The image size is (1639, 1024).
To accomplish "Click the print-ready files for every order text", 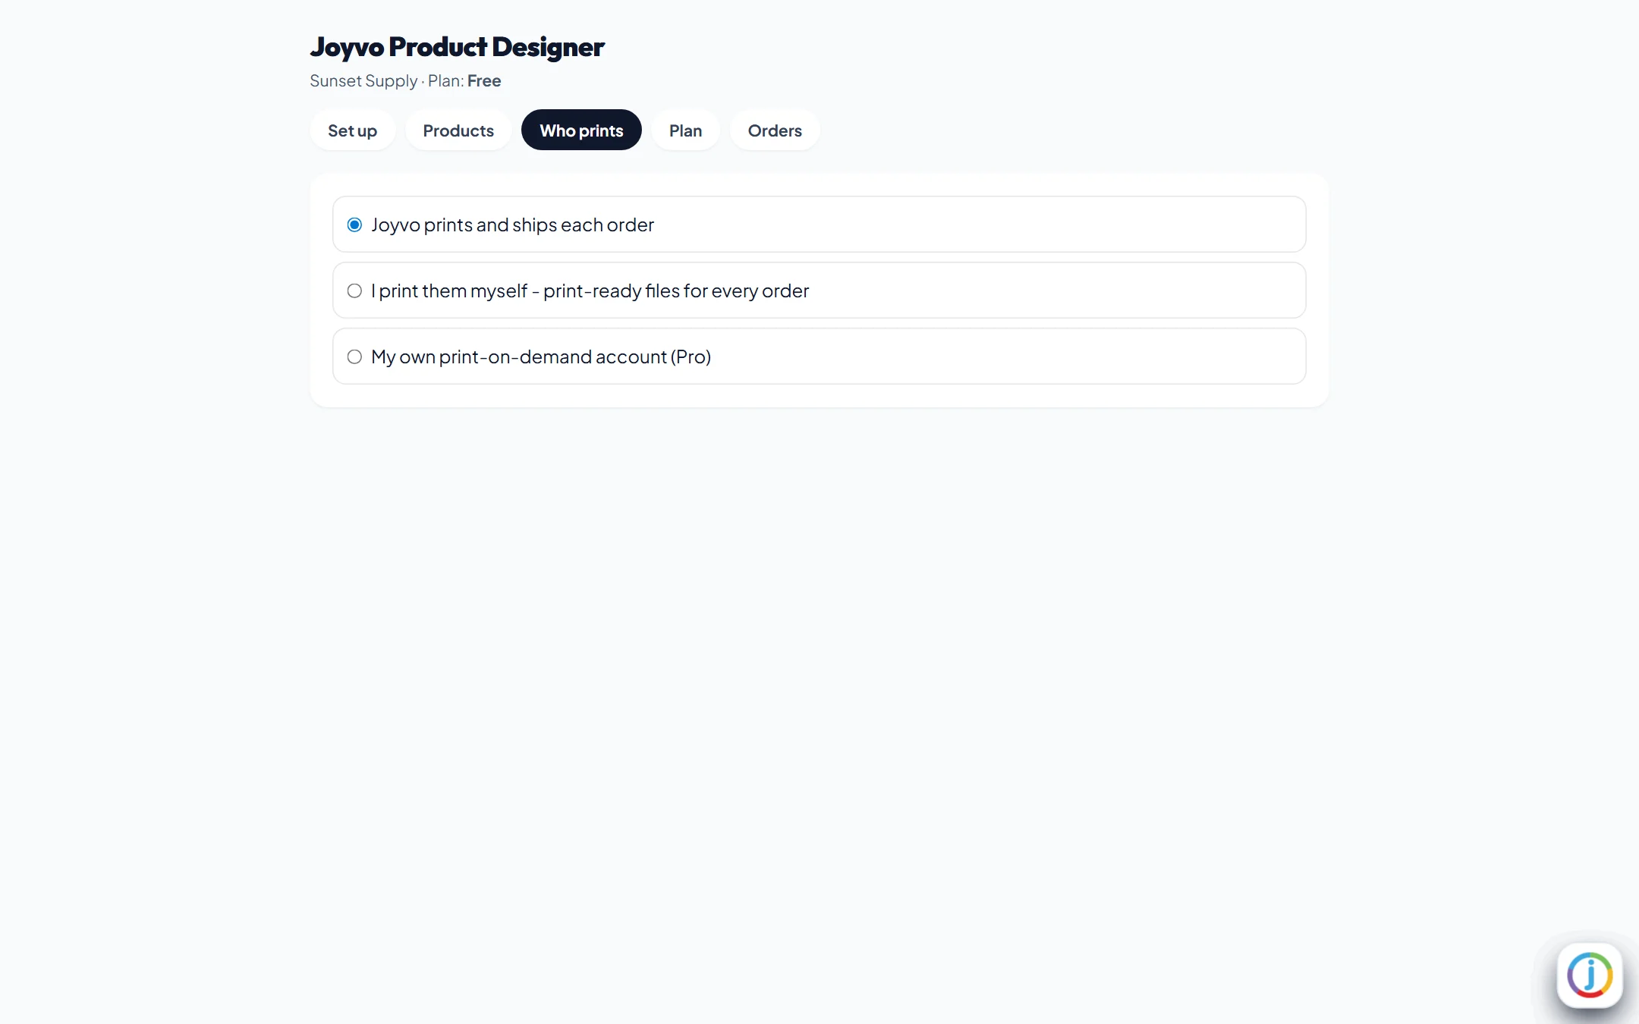I will pyautogui.click(x=676, y=291).
